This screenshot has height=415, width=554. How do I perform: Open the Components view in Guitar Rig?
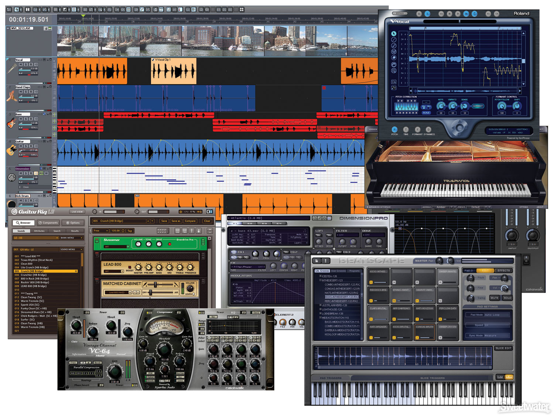[48, 223]
